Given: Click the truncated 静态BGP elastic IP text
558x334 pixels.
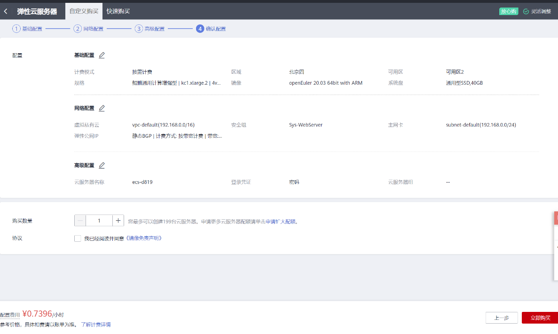Looking at the screenshot, I should (177, 135).
